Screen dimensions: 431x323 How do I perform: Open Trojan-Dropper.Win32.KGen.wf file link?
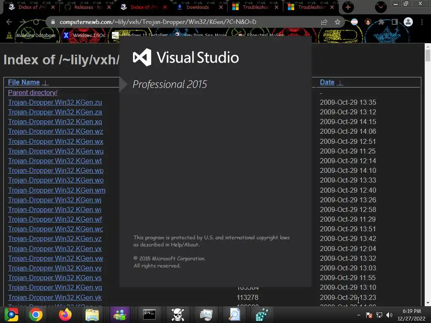[x=55, y=219]
